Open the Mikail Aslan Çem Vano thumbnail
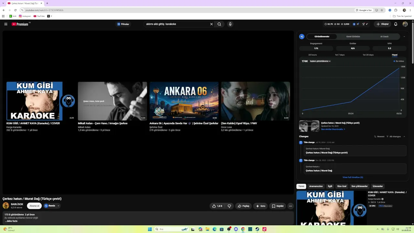Image resolution: width=414 pixels, height=233 pixels. coord(113,101)
